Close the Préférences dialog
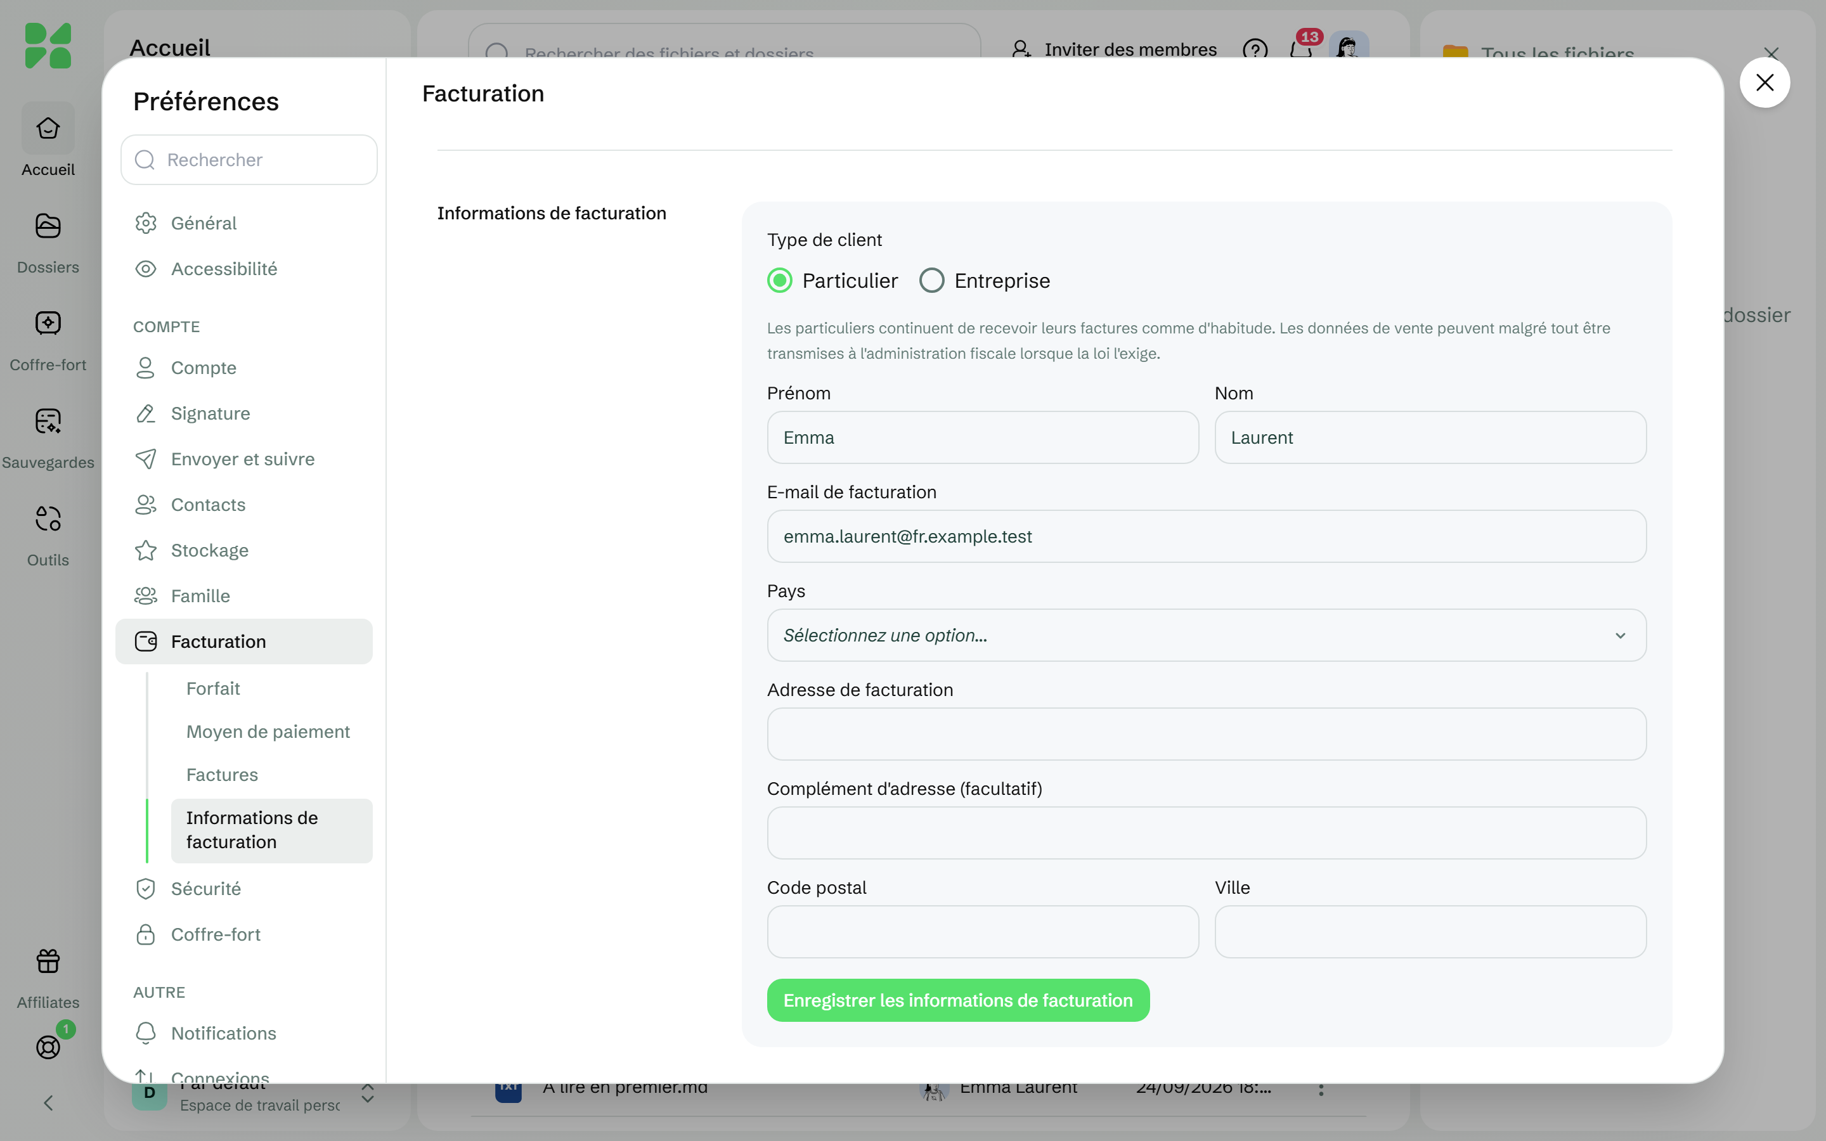 [x=1764, y=82]
